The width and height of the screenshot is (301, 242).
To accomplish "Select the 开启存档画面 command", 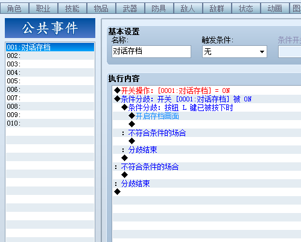I will coord(207,116).
